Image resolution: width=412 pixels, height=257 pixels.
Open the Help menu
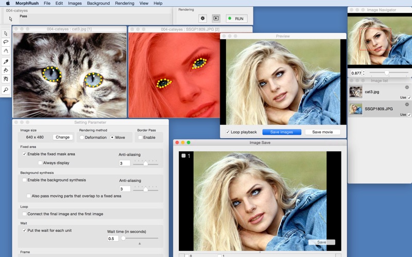(x=158, y=3)
